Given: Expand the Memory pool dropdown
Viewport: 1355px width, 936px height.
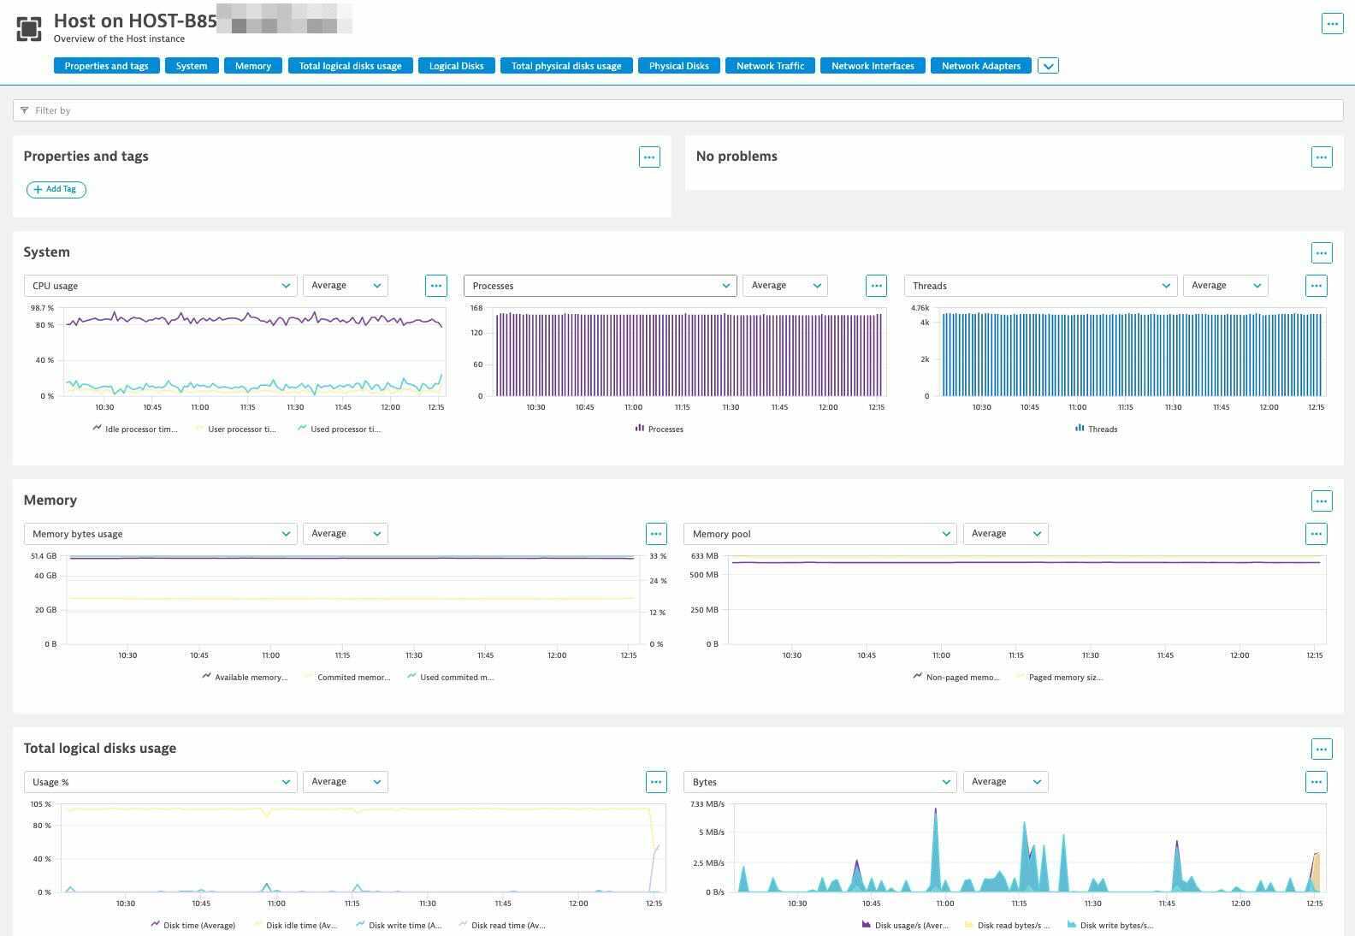Looking at the screenshot, I should (x=820, y=534).
